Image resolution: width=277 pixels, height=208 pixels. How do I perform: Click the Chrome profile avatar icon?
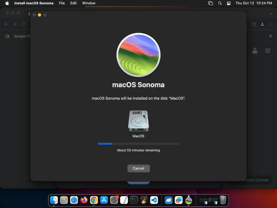pos(262,24)
